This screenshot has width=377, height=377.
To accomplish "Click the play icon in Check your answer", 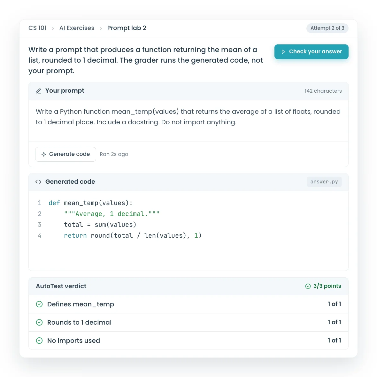I will tap(283, 52).
